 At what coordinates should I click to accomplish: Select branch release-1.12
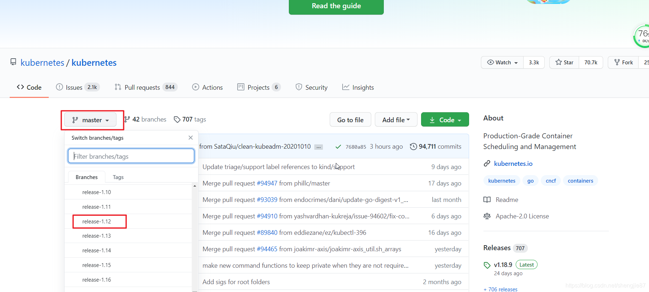128,221
